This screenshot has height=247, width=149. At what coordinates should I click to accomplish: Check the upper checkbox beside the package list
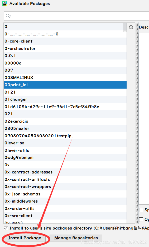(x=141, y=210)
